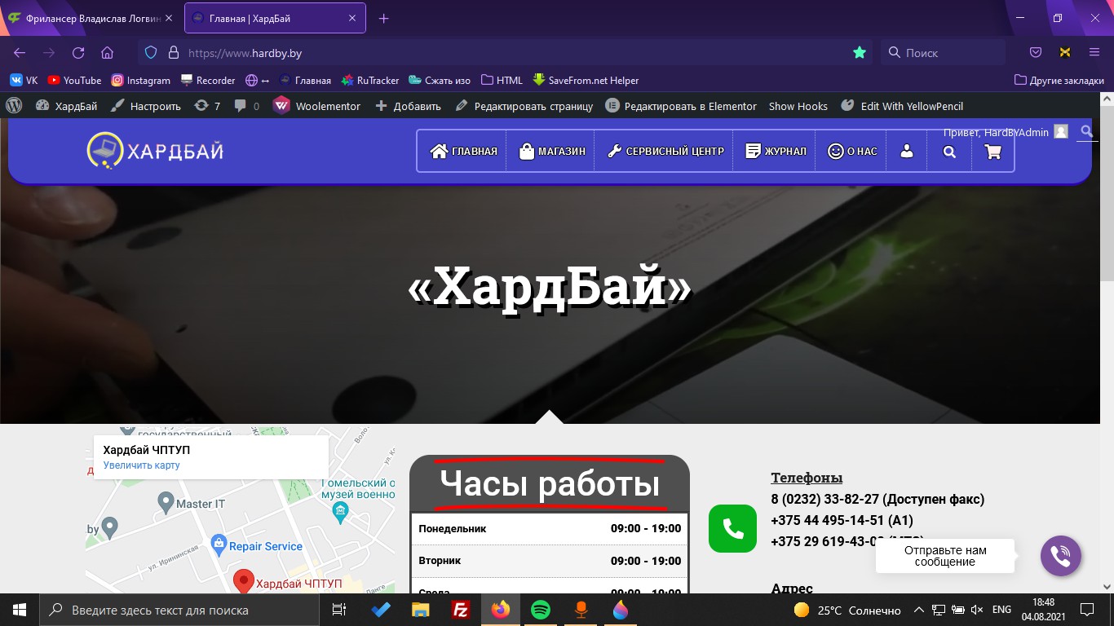Viewport: 1114px width, 626px height.
Task: Open the HTML bookmarks folder
Action: (502, 80)
